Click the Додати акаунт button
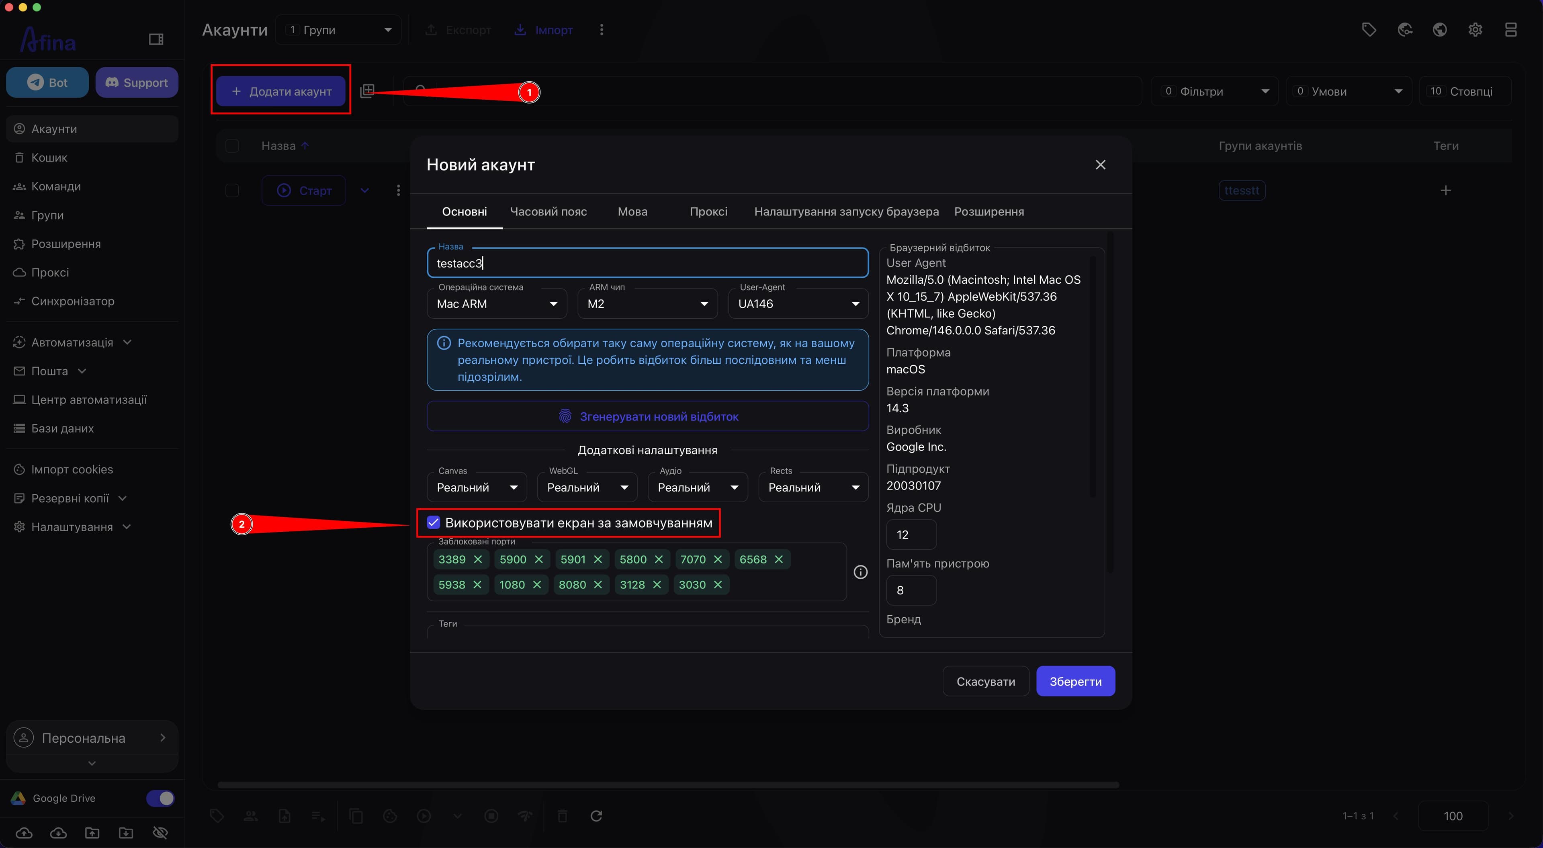The width and height of the screenshot is (1543, 848). [281, 91]
